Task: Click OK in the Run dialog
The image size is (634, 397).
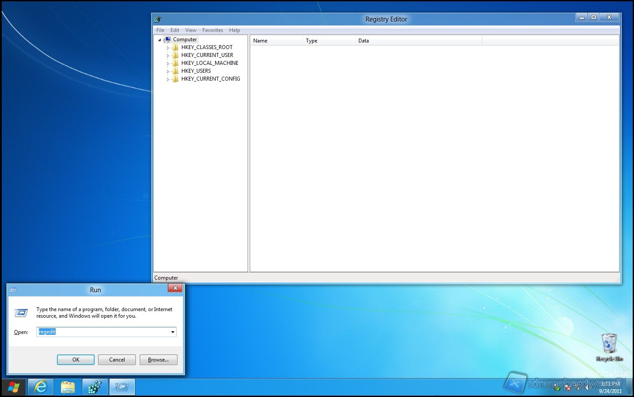Action: [x=75, y=360]
